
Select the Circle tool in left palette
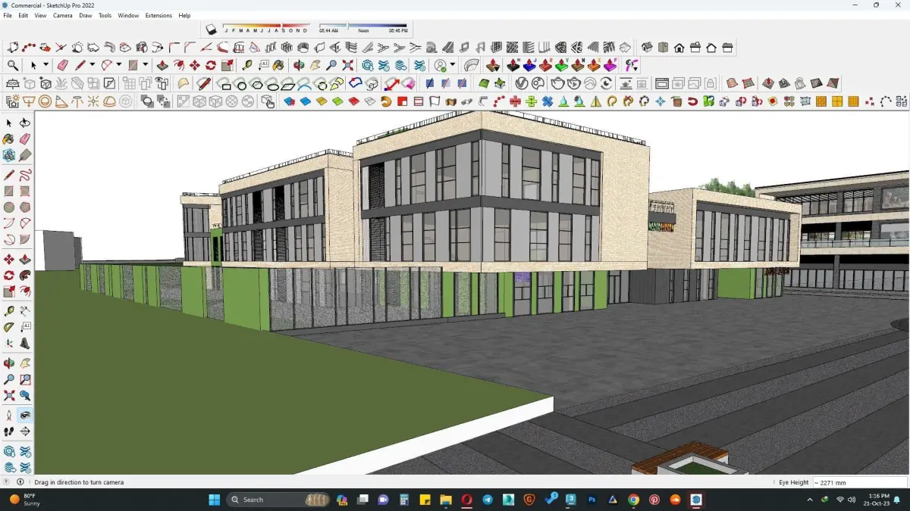pyautogui.click(x=9, y=207)
